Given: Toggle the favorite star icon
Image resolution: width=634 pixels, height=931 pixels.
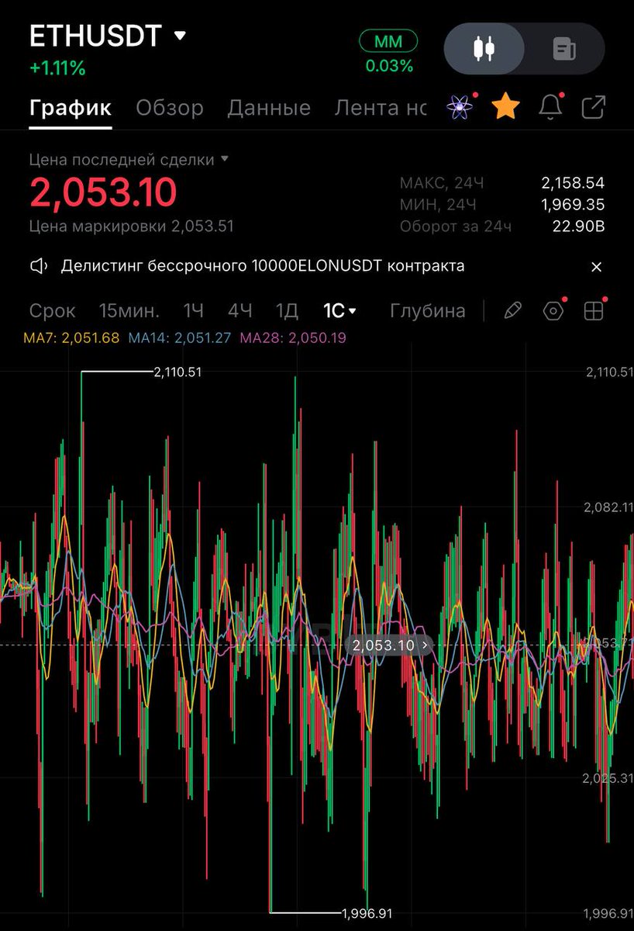Looking at the screenshot, I should pyautogui.click(x=505, y=107).
